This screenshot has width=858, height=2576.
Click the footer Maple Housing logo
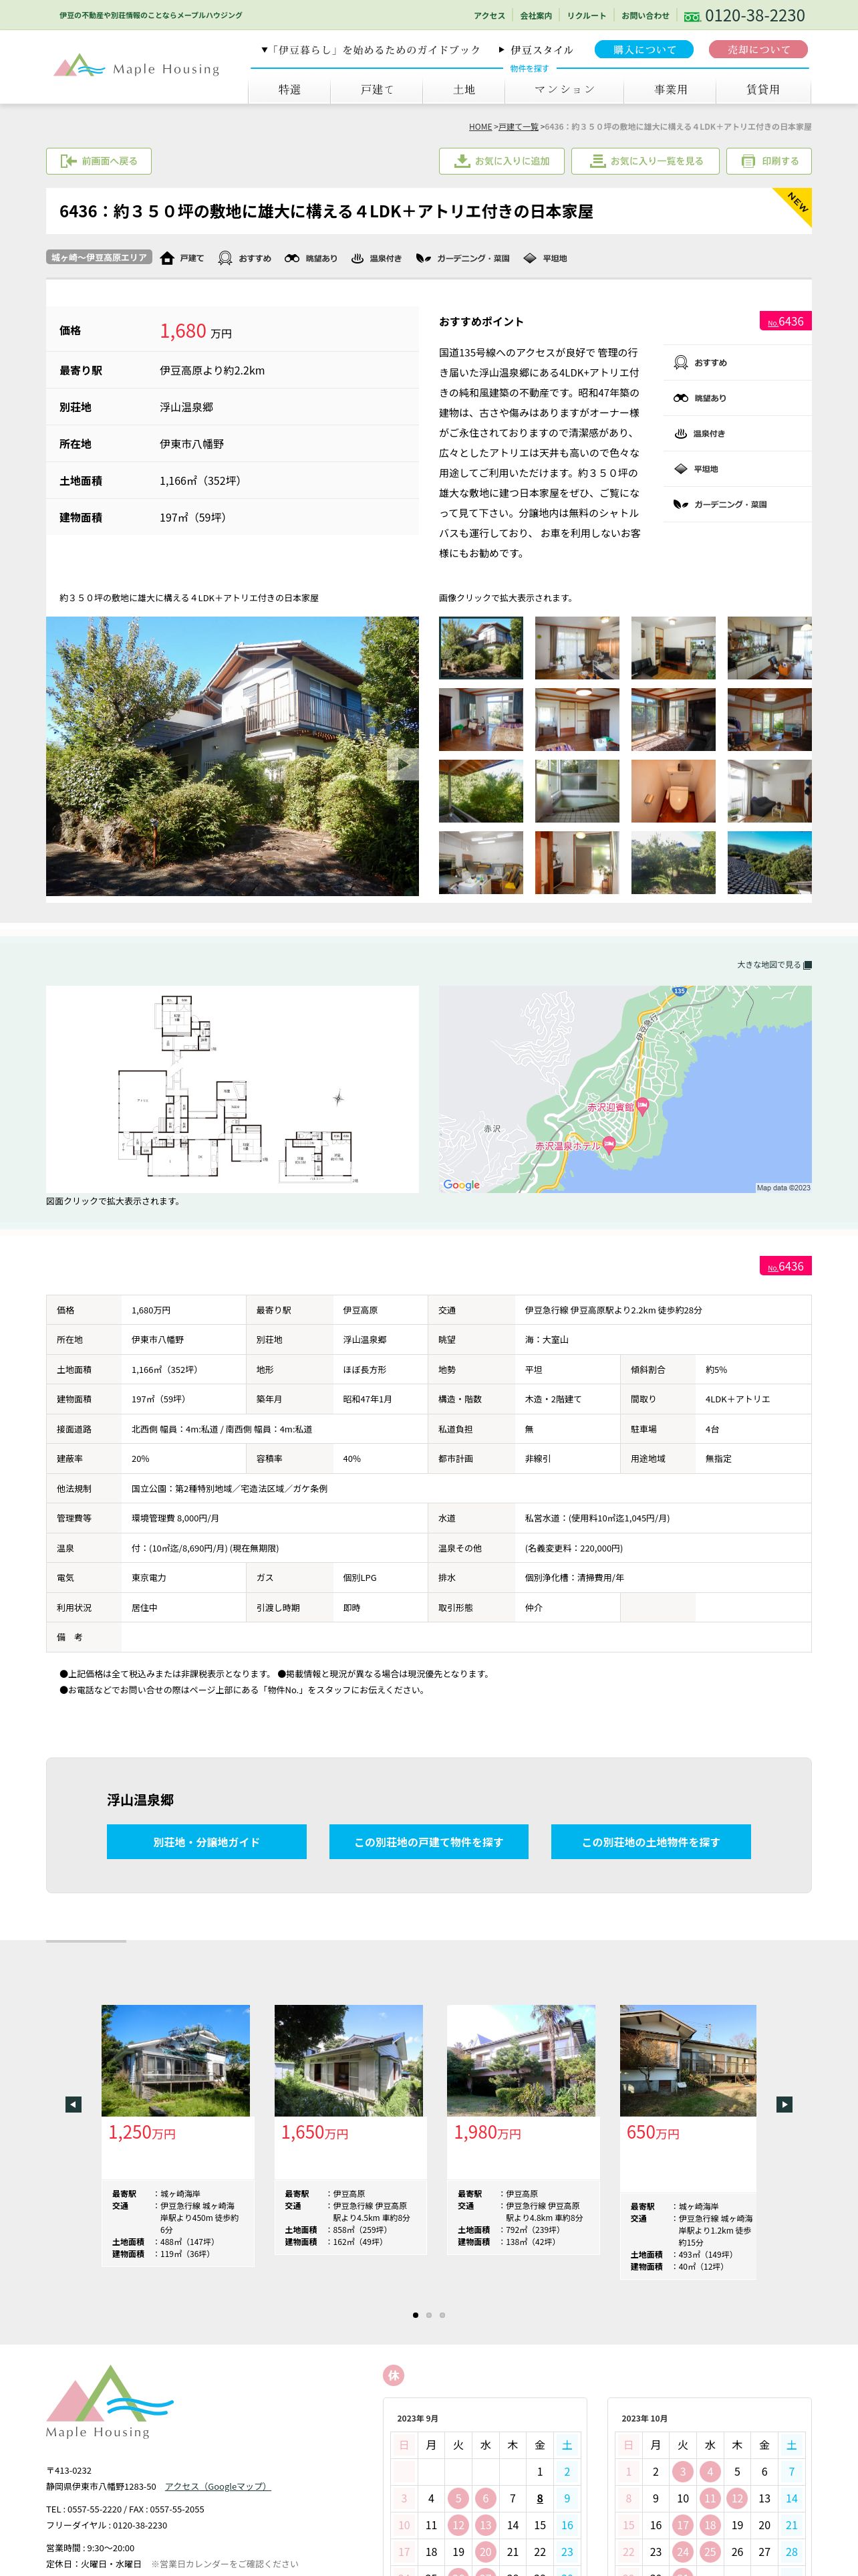110,2402
